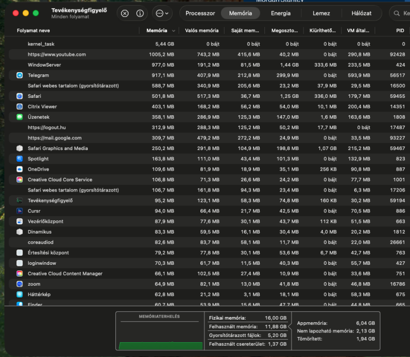Click the Appmemória 6,04 GB entry
Image resolution: width=410 pixels, height=357 pixels.
click(x=336, y=323)
